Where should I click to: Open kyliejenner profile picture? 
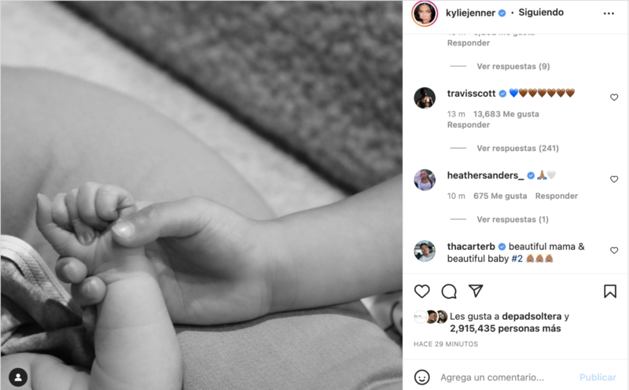point(425,13)
